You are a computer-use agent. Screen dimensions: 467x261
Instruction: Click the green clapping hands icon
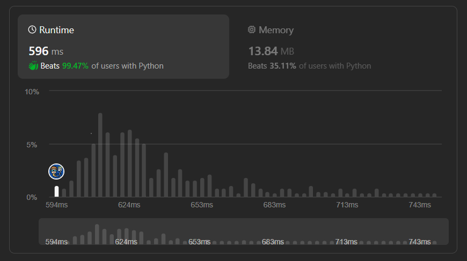pyautogui.click(x=33, y=66)
